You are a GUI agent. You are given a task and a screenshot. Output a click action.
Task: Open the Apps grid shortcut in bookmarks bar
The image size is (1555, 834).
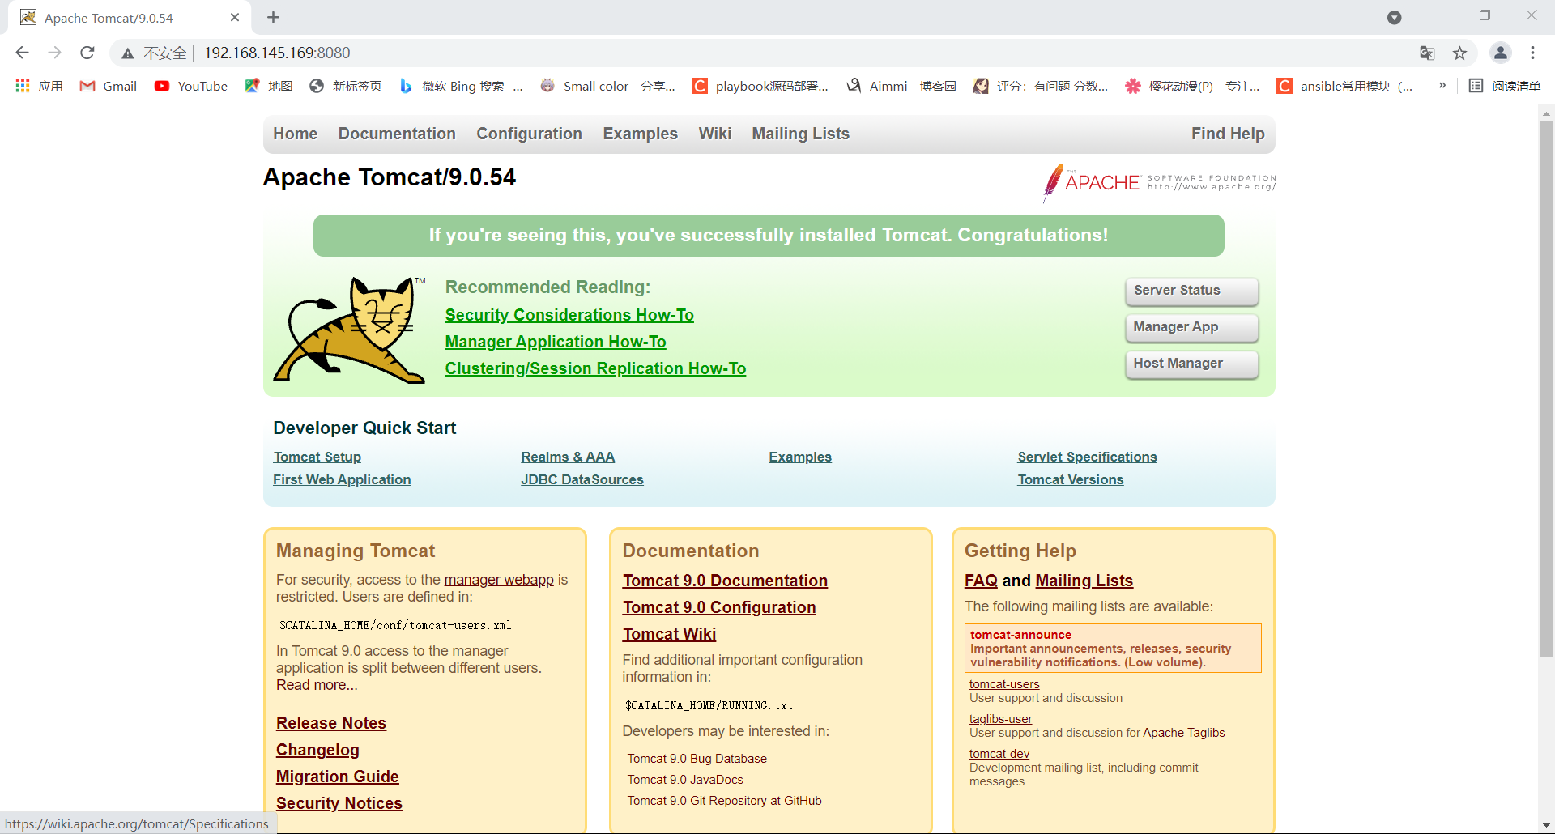pyautogui.click(x=38, y=86)
